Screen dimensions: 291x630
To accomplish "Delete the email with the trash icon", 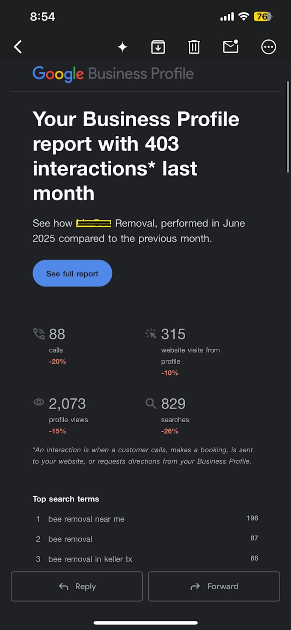I will [194, 47].
